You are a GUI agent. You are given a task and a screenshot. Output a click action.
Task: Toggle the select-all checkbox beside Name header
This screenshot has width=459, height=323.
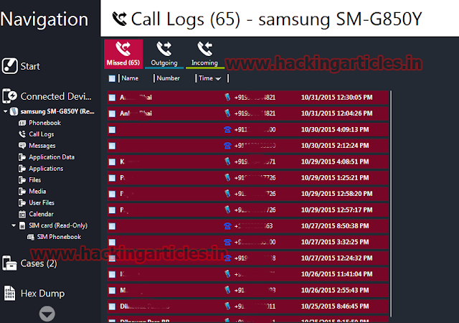tap(112, 78)
